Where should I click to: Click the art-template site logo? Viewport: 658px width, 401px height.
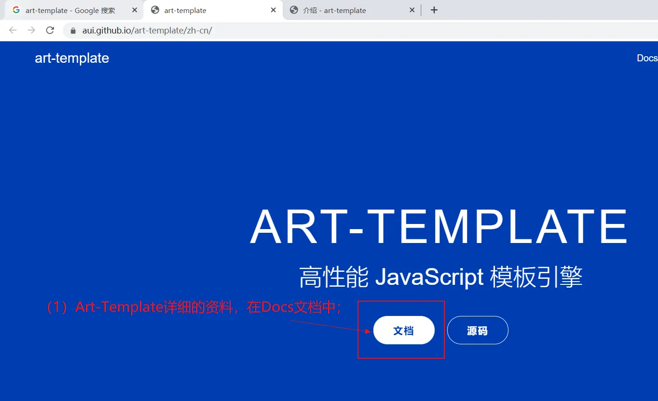[x=72, y=58]
